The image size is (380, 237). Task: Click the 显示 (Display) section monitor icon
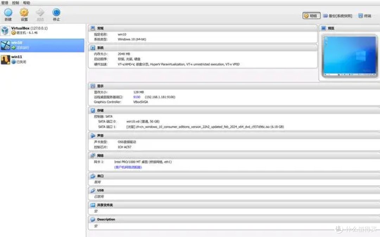[93, 86]
